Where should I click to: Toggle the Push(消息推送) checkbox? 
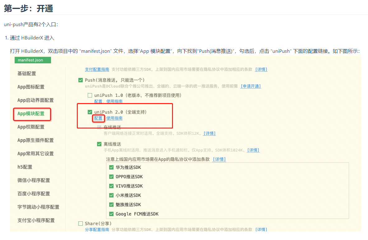tap(81, 80)
